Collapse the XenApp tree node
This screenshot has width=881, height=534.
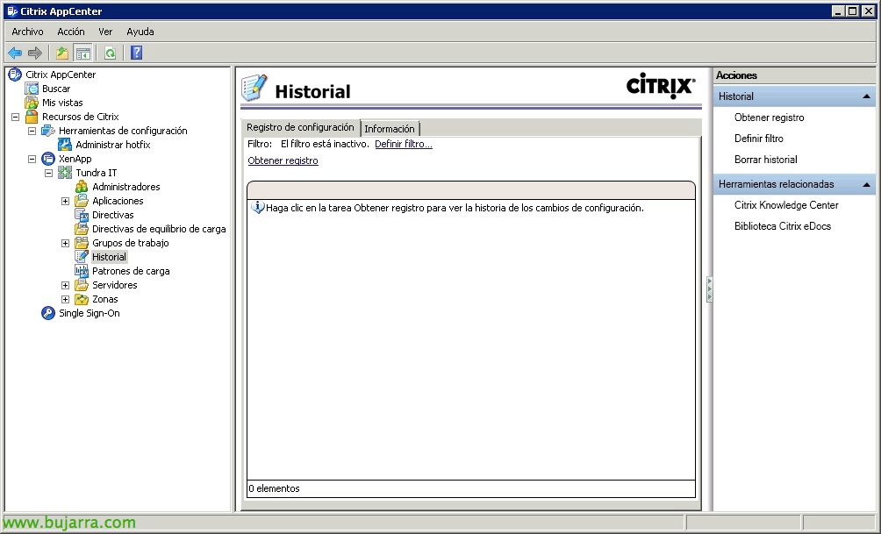32,159
